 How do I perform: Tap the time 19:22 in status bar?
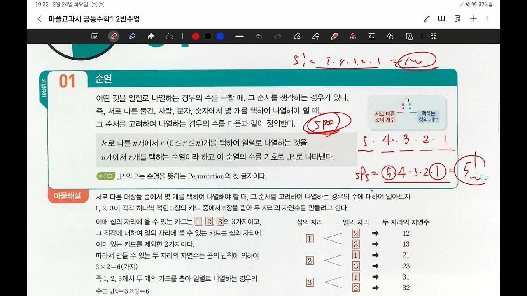(42, 5)
